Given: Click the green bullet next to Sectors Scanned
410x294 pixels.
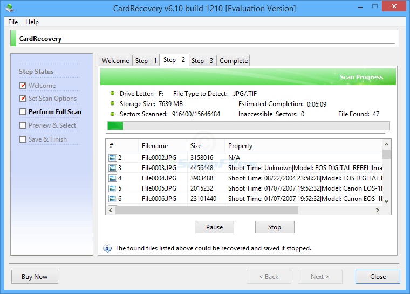Looking at the screenshot, I should click(112, 114).
